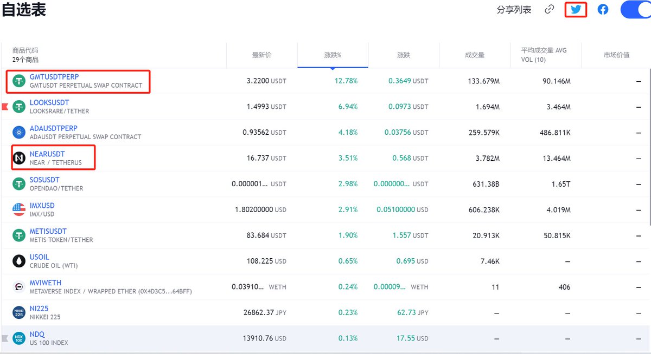Click NEARUSDT price 16.737 USDT
This screenshot has width=651, height=354.
click(266, 158)
